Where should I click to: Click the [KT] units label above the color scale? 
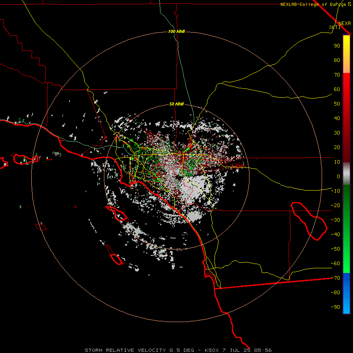pos(335,27)
